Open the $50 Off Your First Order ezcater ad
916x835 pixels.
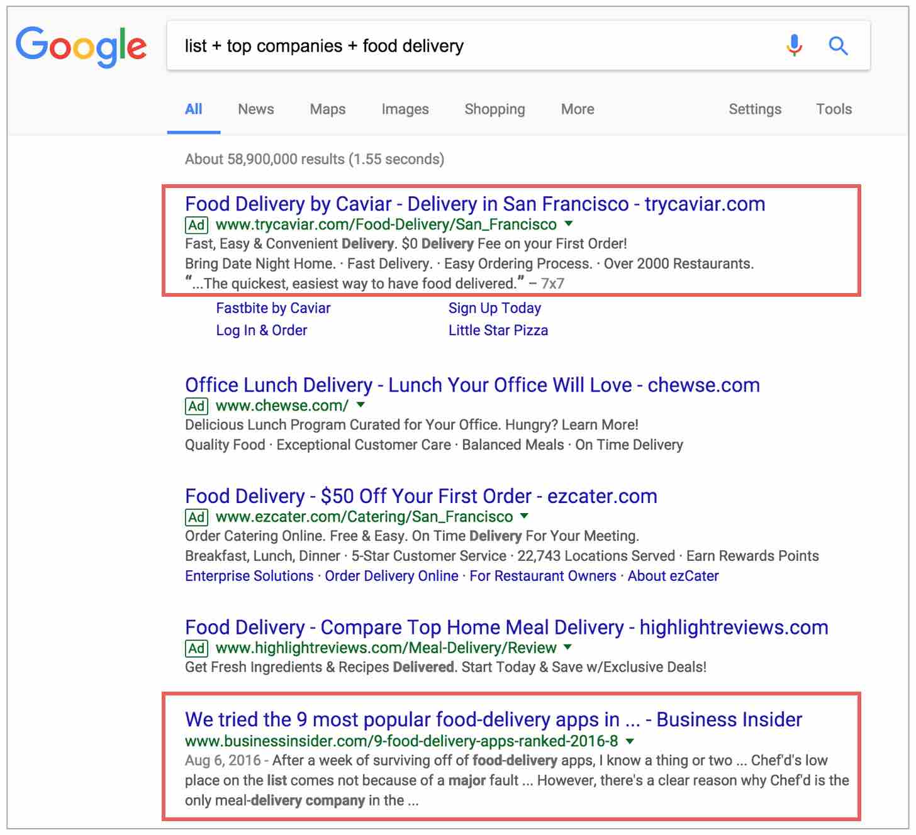[421, 497]
